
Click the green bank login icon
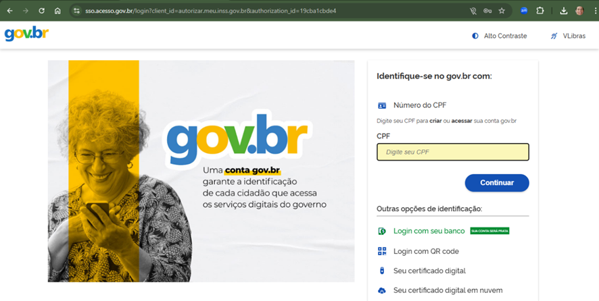pos(382,231)
